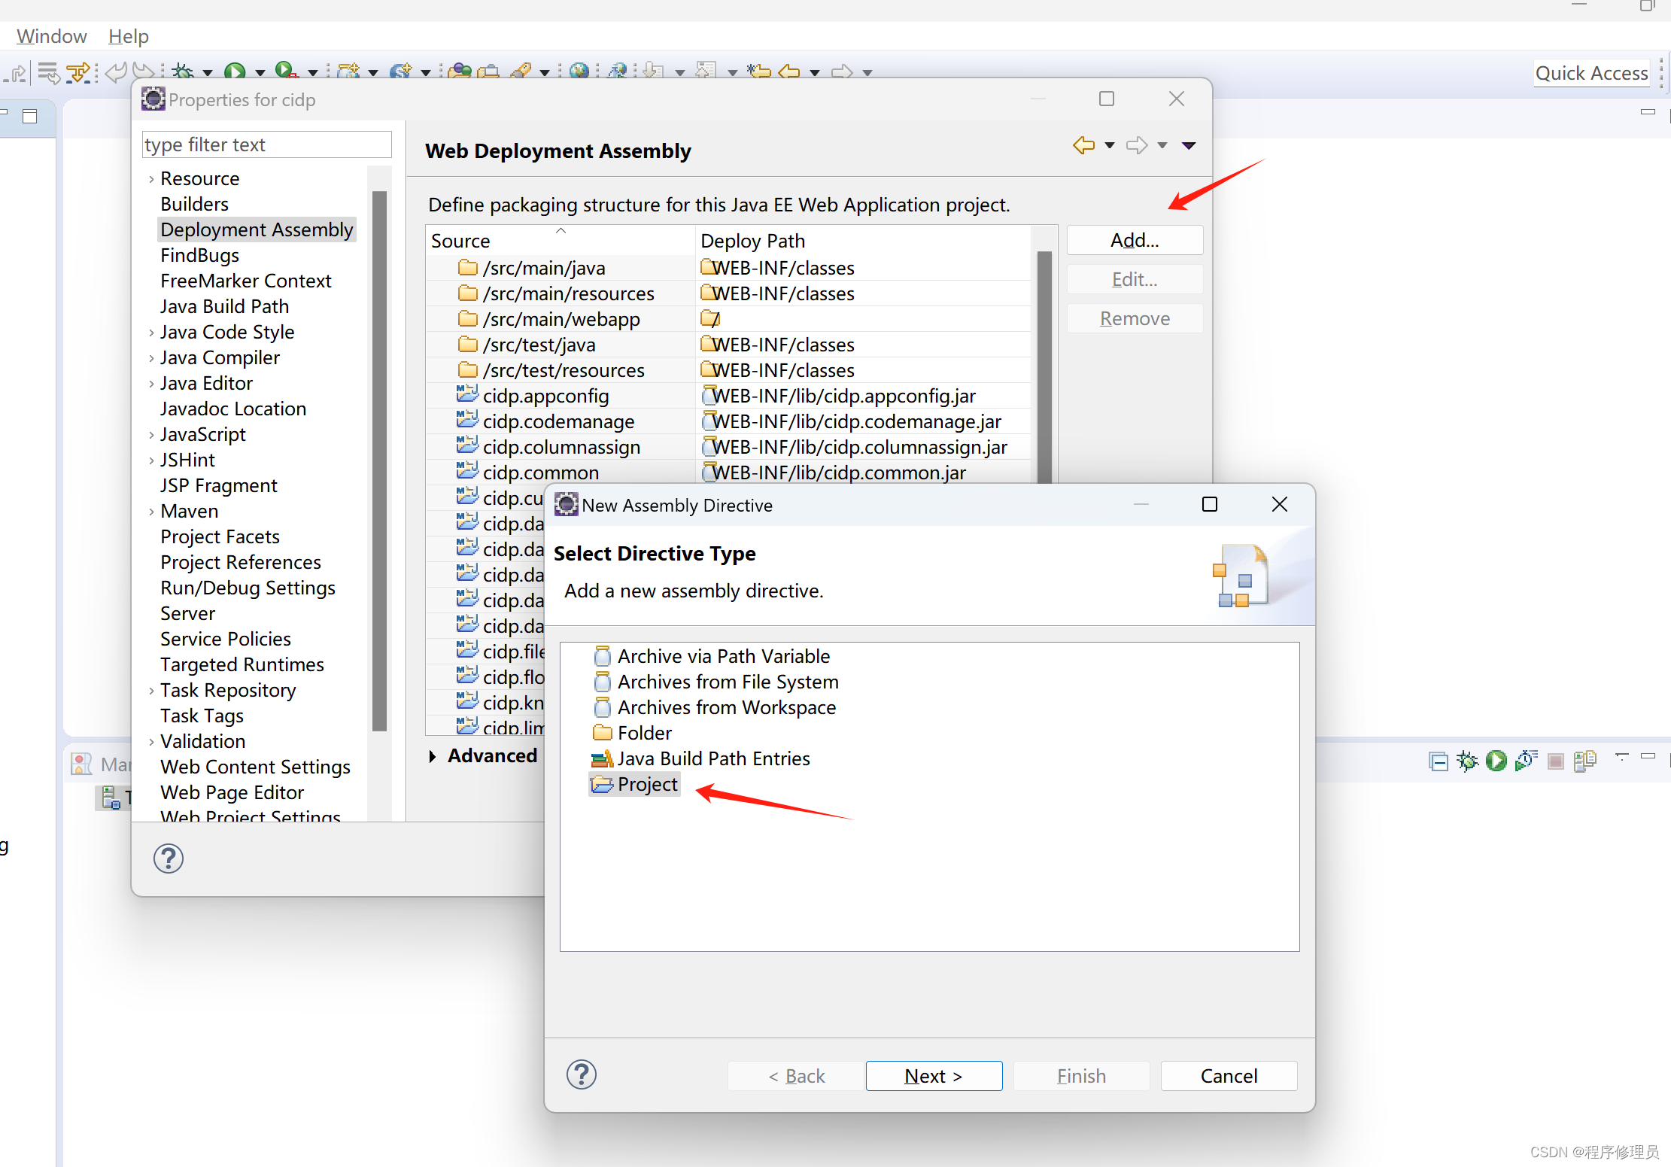This screenshot has width=1671, height=1167.
Task: Click the Edit... button
Action: point(1135,279)
